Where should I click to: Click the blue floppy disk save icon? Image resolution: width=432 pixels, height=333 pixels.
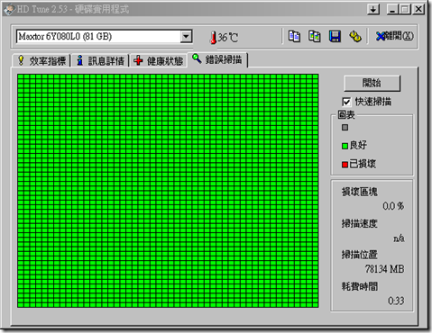pyautogui.click(x=335, y=37)
